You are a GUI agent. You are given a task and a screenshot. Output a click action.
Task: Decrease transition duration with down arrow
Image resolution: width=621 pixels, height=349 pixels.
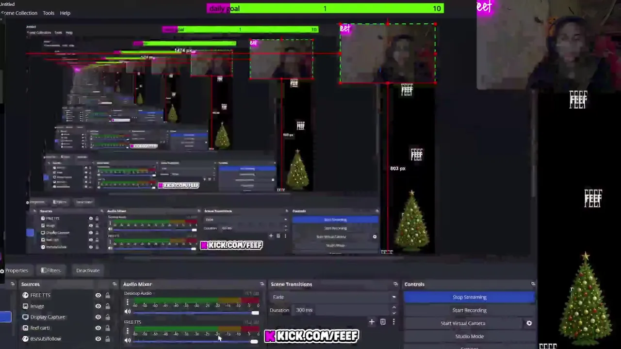(x=393, y=313)
